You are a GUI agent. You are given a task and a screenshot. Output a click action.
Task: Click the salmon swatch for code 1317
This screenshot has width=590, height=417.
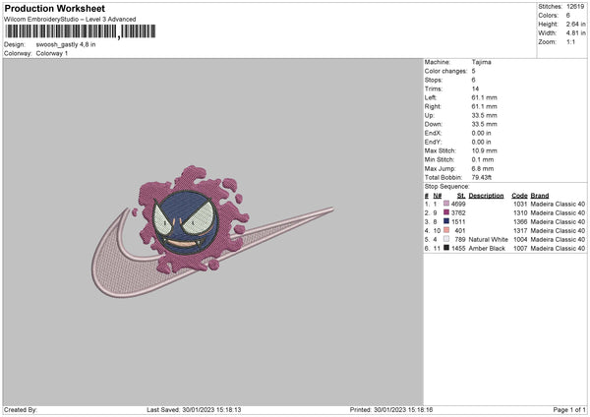point(446,230)
